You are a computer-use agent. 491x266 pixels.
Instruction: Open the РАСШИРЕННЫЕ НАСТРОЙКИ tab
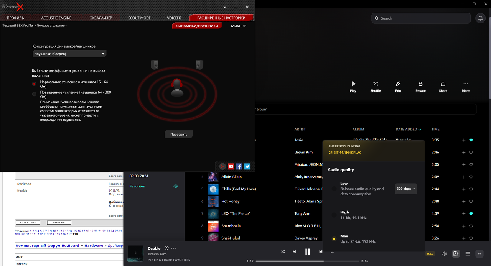[221, 18]
